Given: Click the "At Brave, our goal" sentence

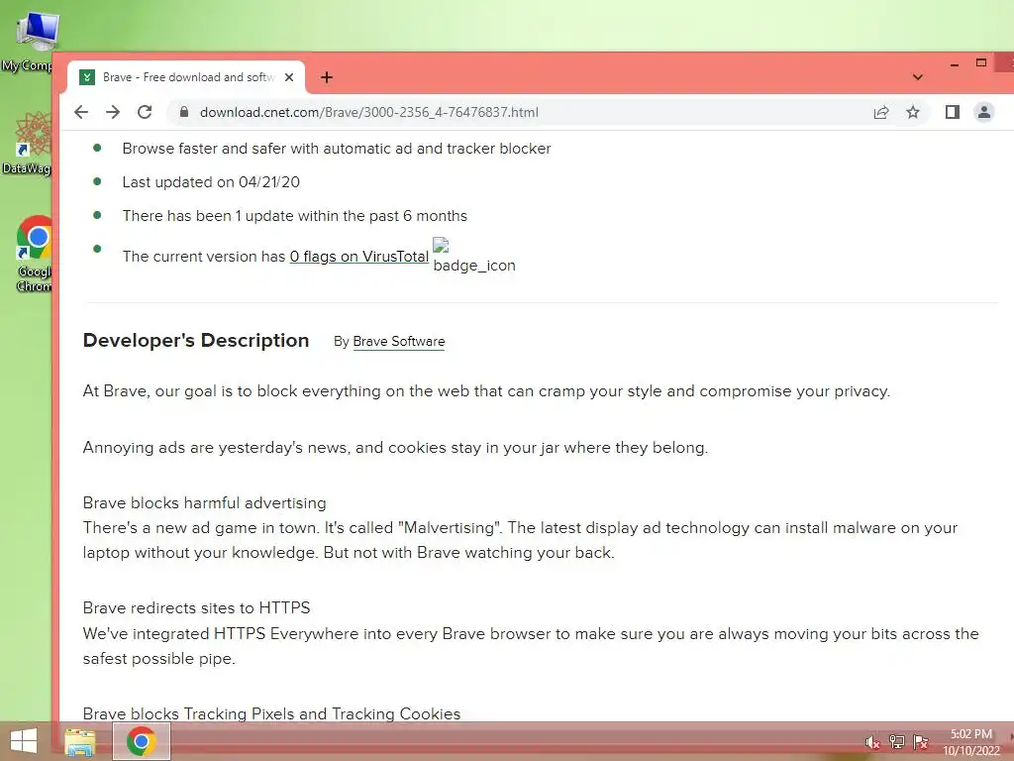Looking at the screenshot, I should click(x=486, y=390).
